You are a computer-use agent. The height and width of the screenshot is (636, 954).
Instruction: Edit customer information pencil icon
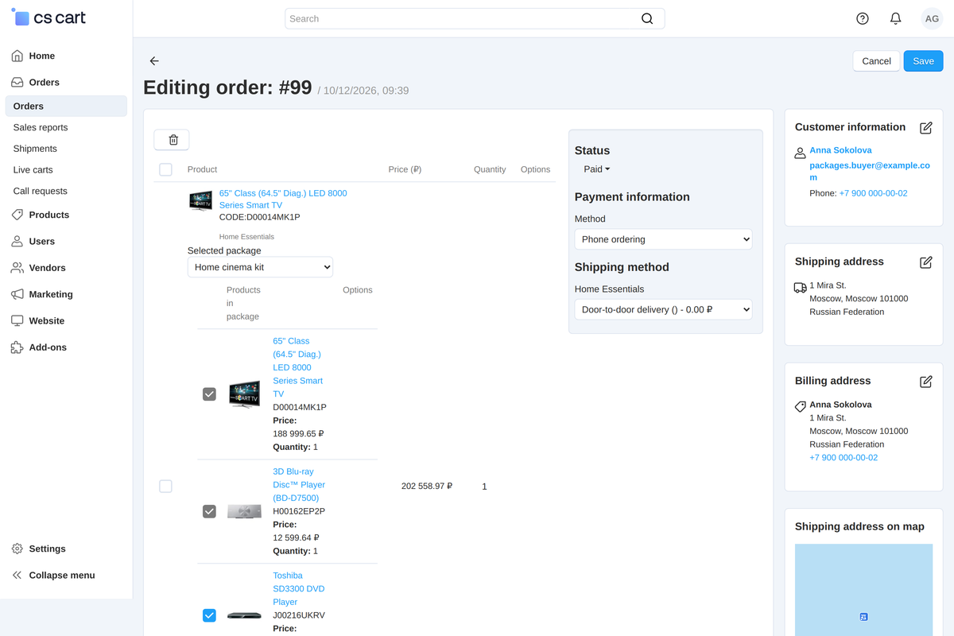925,127
